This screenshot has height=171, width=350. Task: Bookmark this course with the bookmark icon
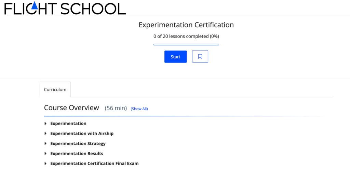(200, 57)
